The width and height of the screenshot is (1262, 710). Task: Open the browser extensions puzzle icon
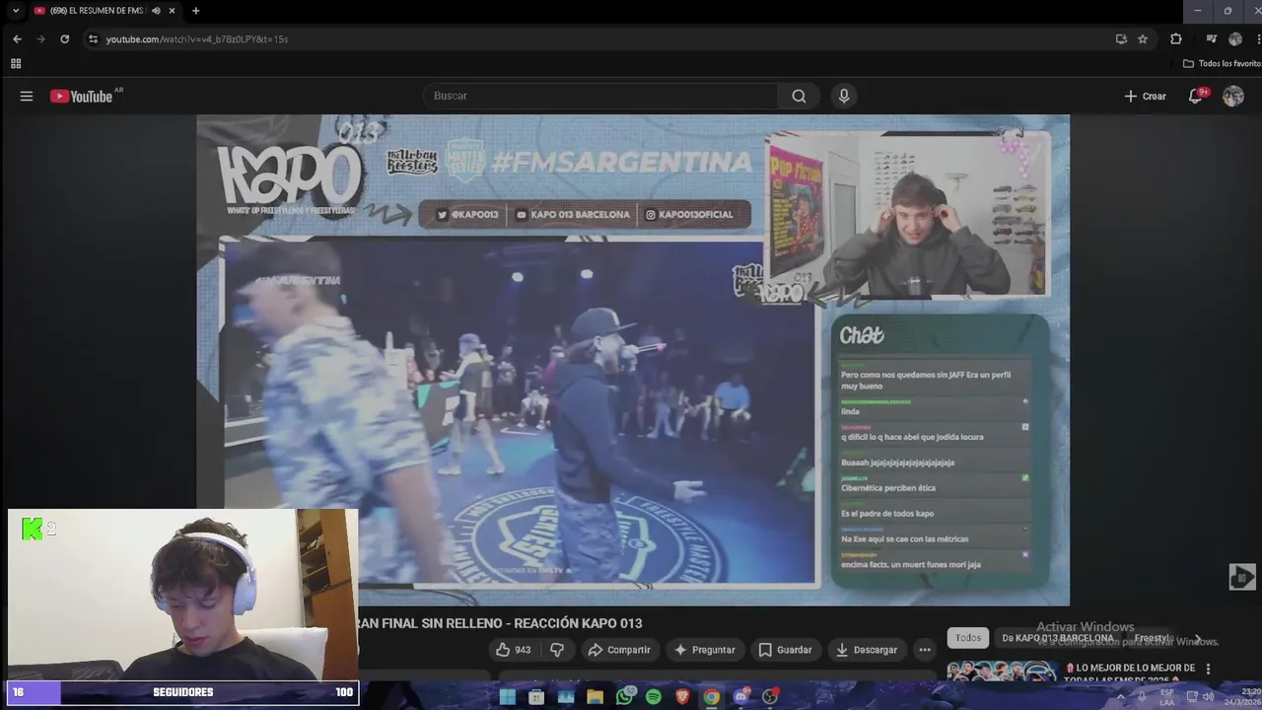click(1176, 38)
